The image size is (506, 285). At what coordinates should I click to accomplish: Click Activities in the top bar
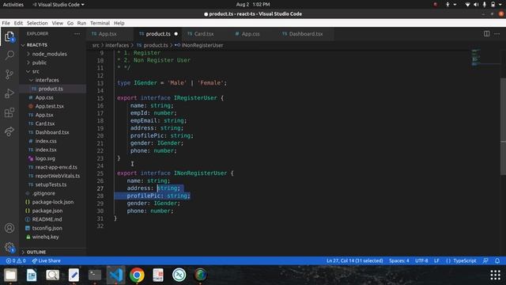13,5
